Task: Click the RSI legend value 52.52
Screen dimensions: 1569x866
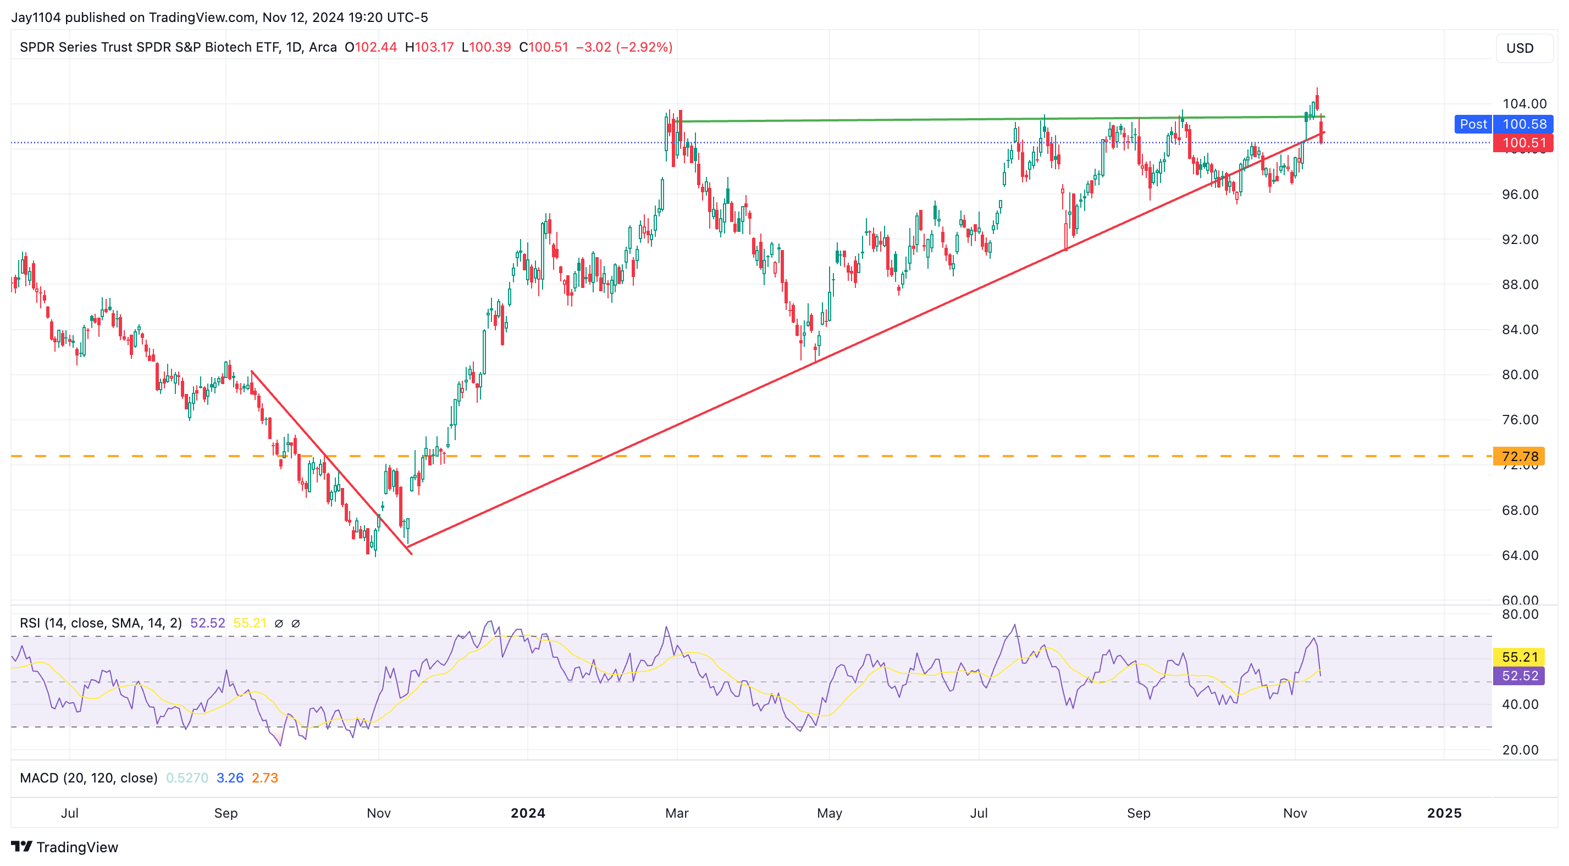Action: coord(208,623)
